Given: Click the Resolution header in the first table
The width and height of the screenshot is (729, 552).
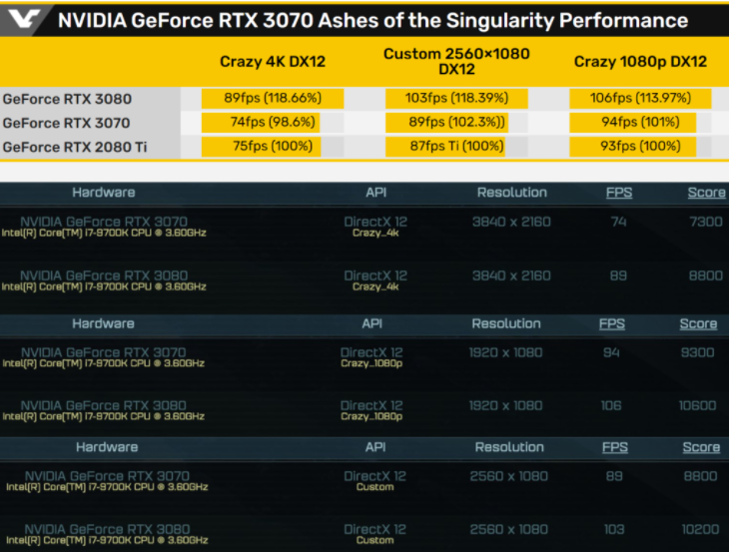Looking at the screenshot, I should coord(512,192).
